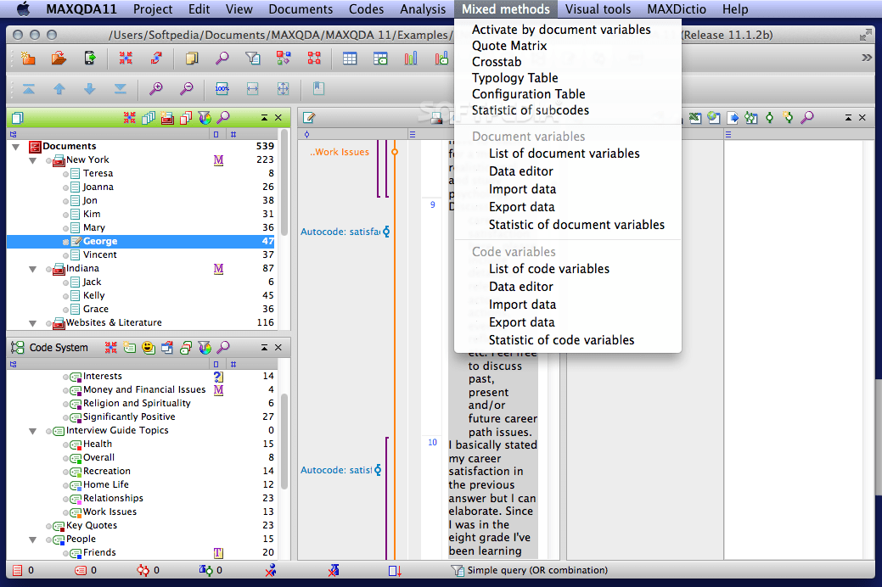Screen dimensions: 882x587
Task: Click the bar chart statistics icon in the toolbar
Action: [411, 59]
